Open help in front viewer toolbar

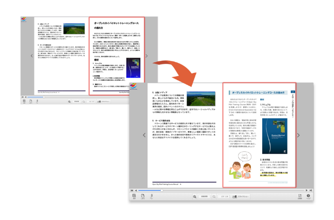click(x=308, y=196)
